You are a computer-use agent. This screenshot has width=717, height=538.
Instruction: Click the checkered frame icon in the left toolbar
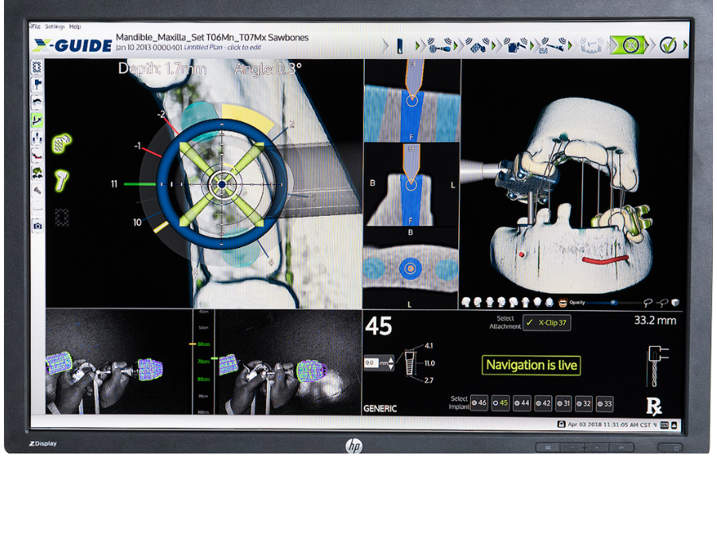click(37, 67)
